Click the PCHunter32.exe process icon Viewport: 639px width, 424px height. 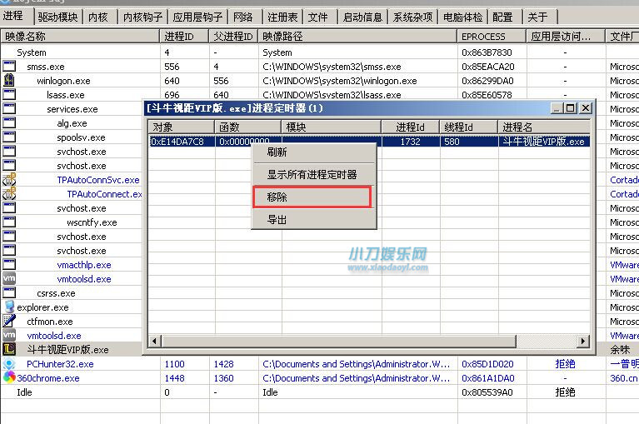(x=9, y=363)
